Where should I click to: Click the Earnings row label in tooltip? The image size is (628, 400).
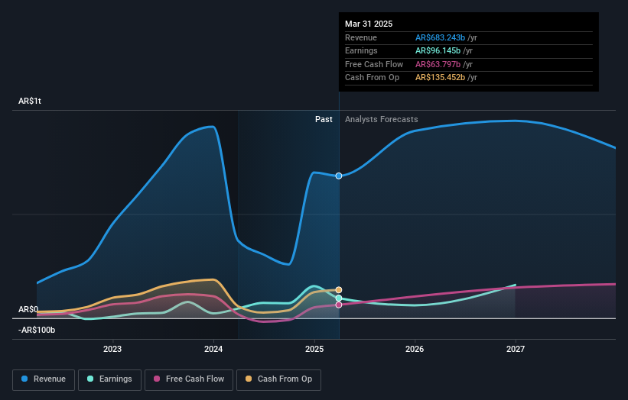361,50
